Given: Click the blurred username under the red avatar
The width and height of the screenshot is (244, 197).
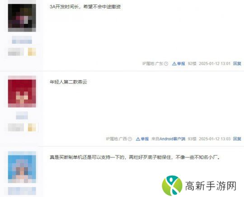Looking at the screenshot, I should pos(22,115).
